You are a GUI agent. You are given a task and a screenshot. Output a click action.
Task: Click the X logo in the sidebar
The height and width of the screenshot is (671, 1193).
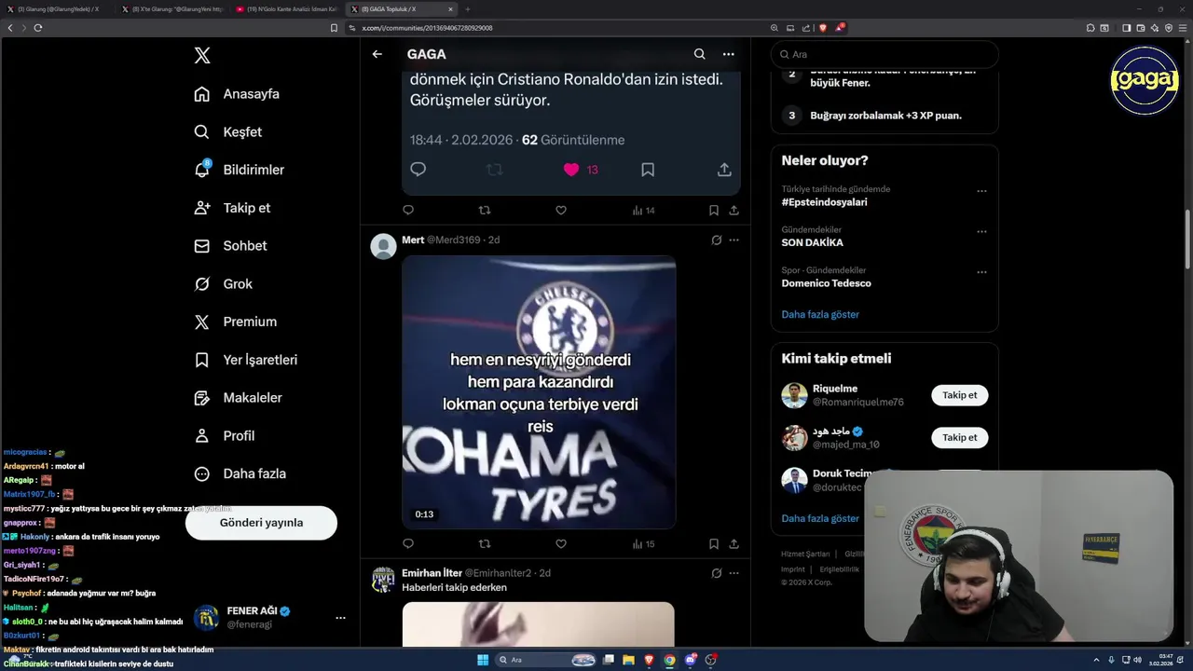coord(202,56)
